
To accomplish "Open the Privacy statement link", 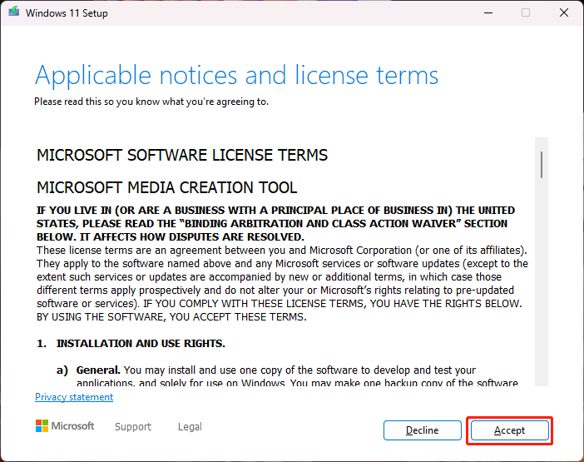I will coord(74,397).
